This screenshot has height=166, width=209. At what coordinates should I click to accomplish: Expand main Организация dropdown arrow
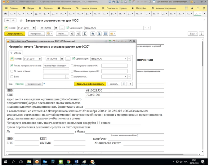(x=145, y=28)
